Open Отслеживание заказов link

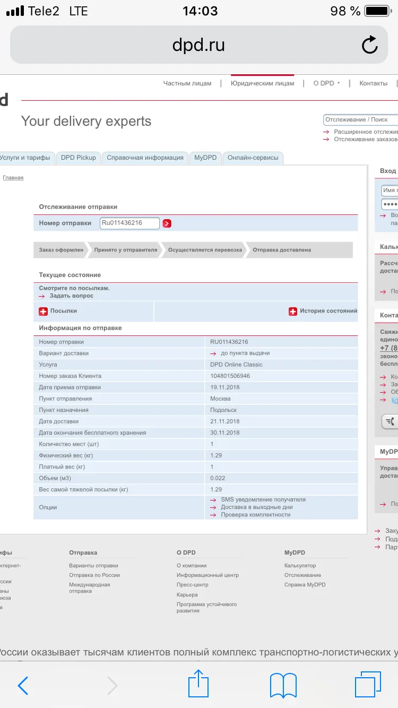click(x=366, y=139)
